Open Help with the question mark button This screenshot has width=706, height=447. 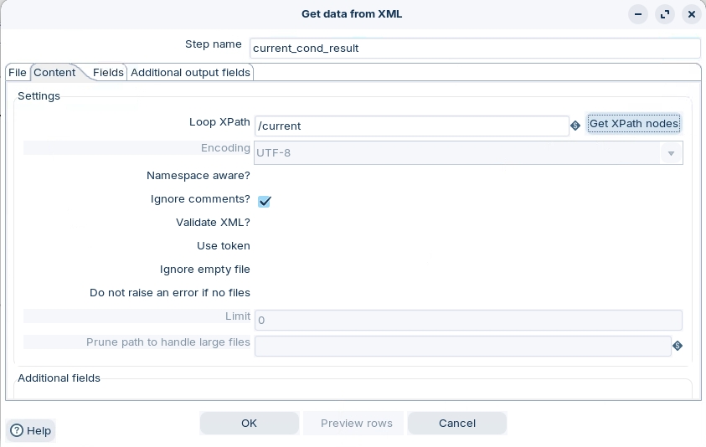click(30, 430)
